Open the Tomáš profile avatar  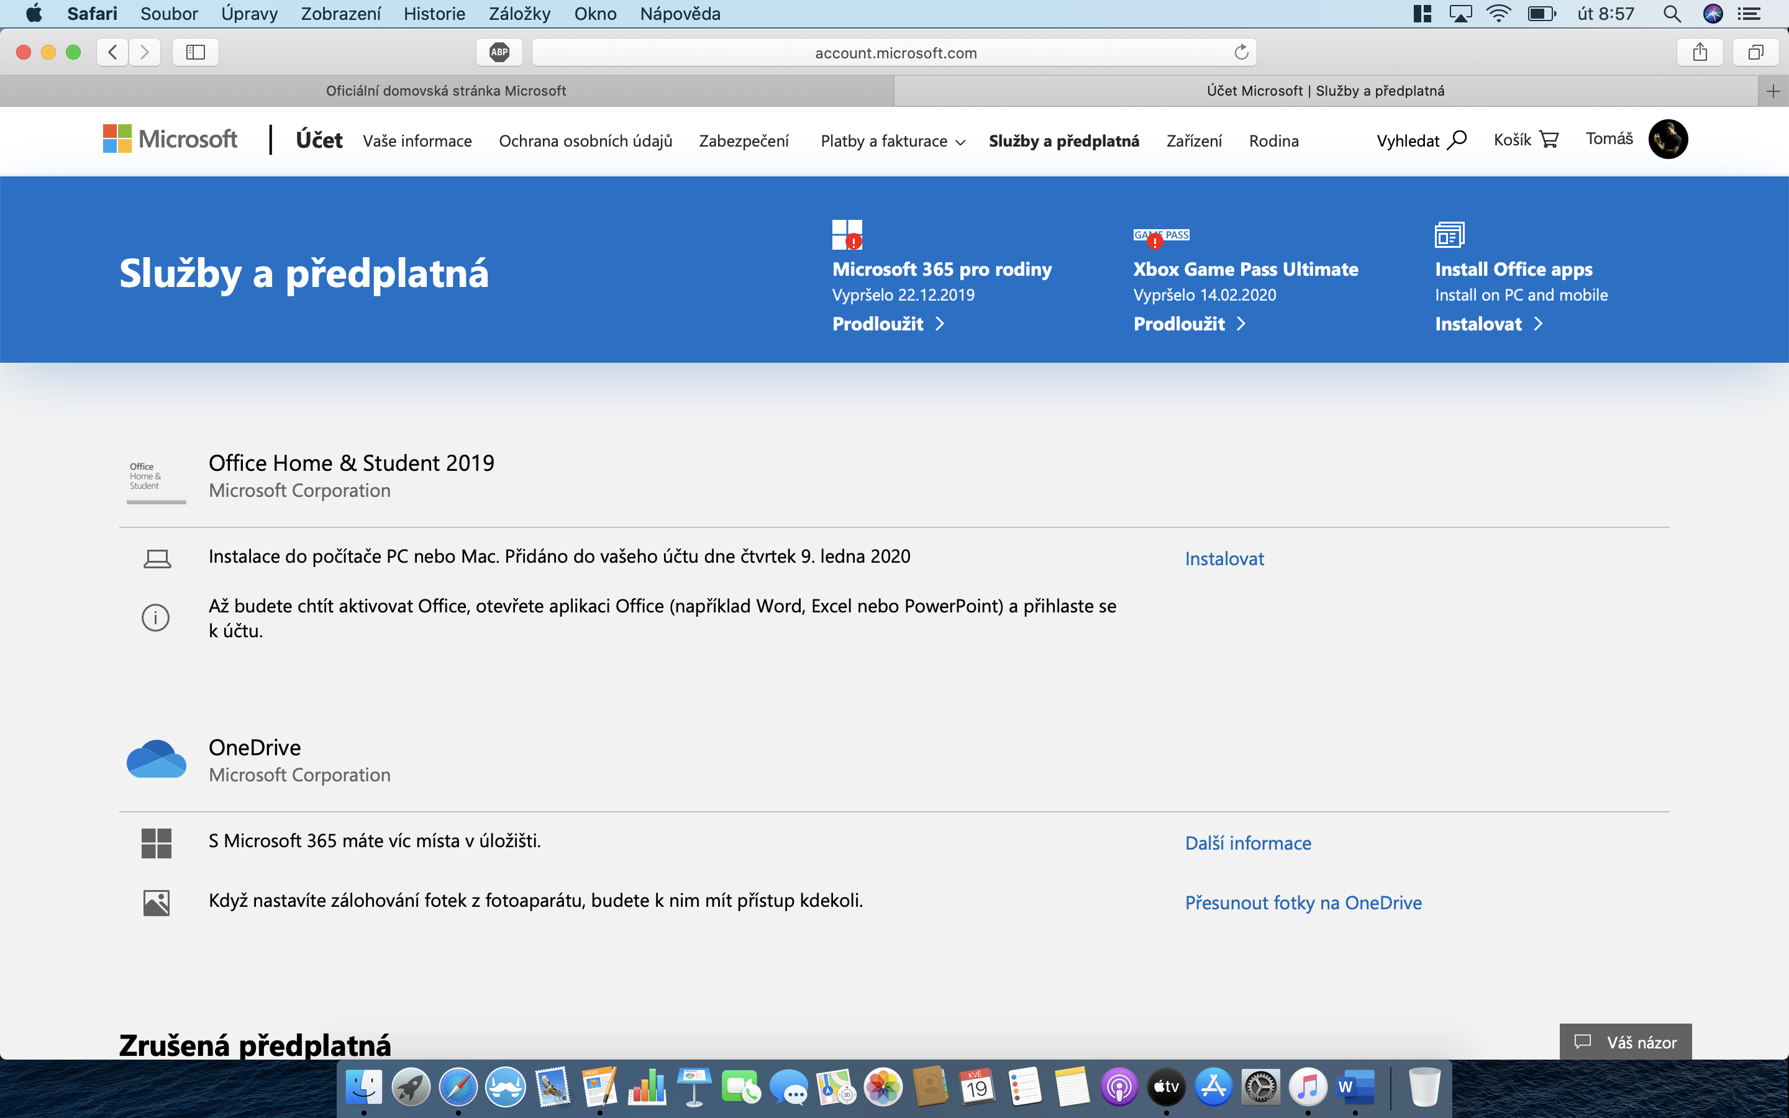coord(1668,139)
